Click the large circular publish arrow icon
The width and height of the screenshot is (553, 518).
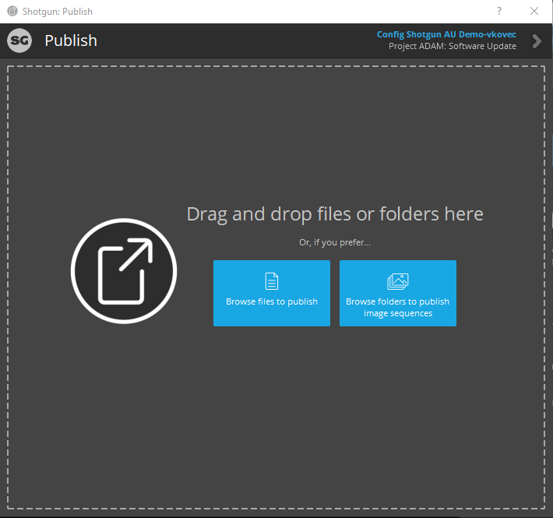pyautogui.click(x=124, y=271)
